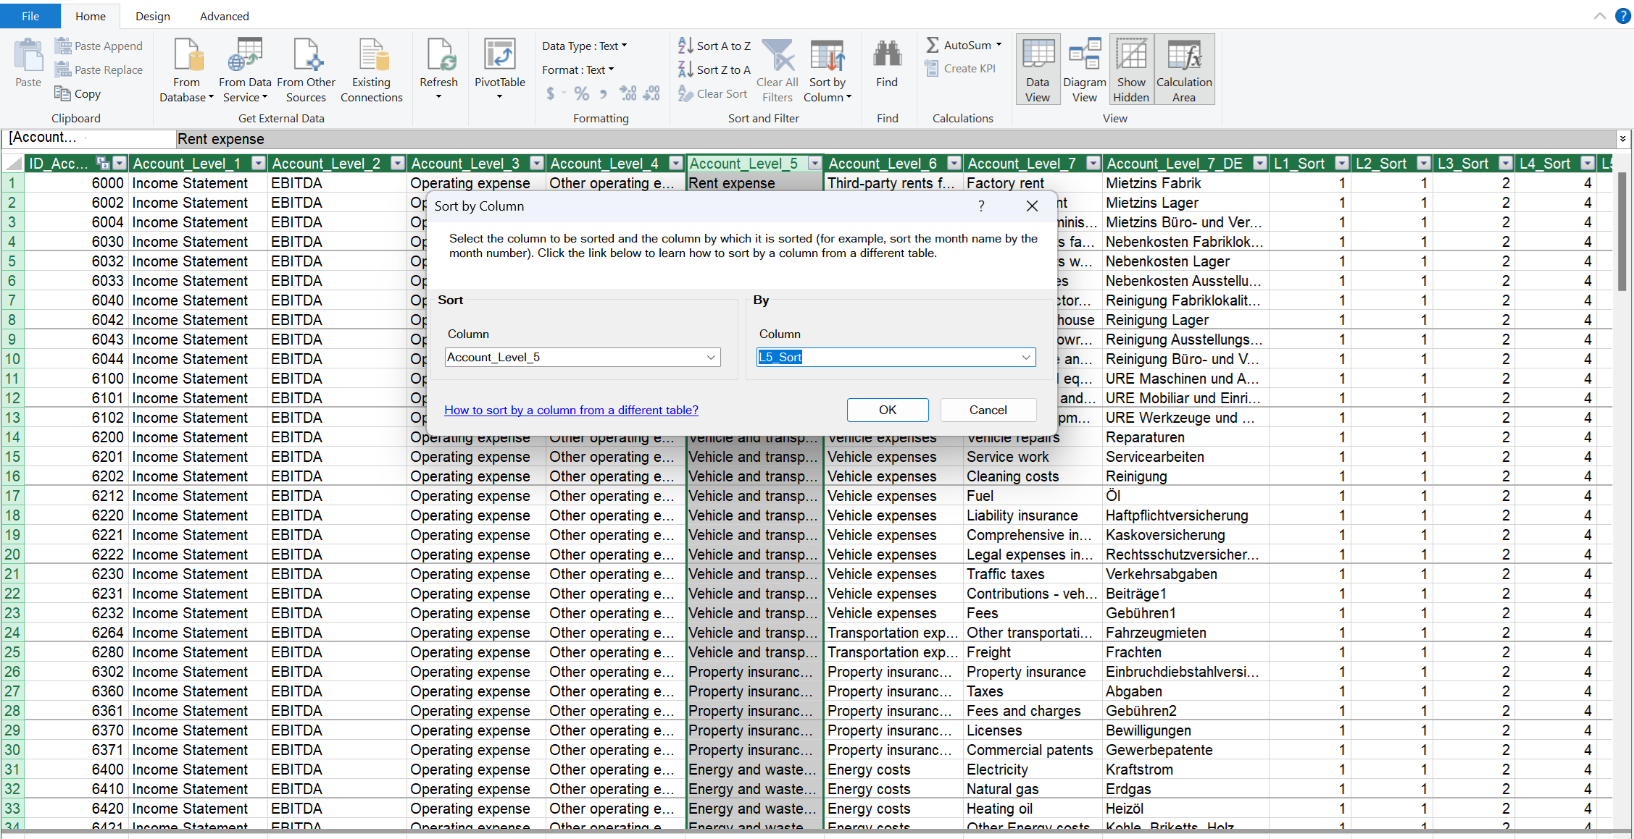This screenshot has height=839, width=1634.
Task: Open the From Database icon
Action: coord(186,69)
